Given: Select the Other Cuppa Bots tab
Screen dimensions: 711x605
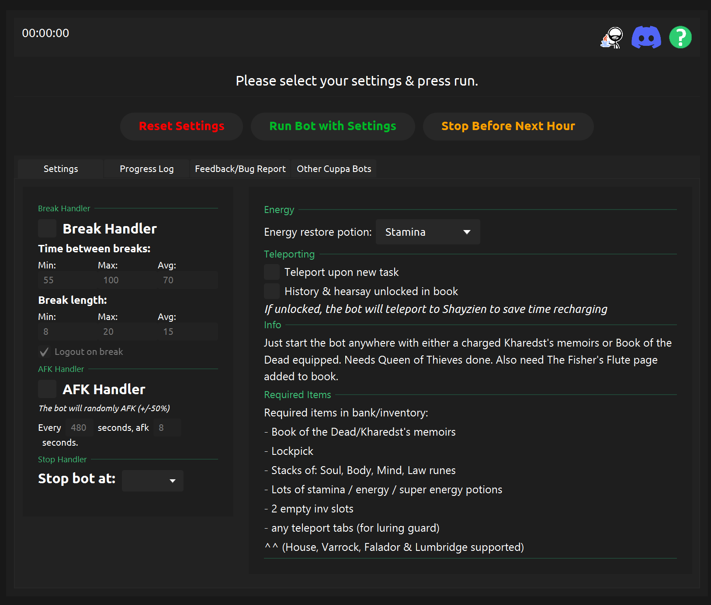Looking at the screenshot, I should point(334,169).
